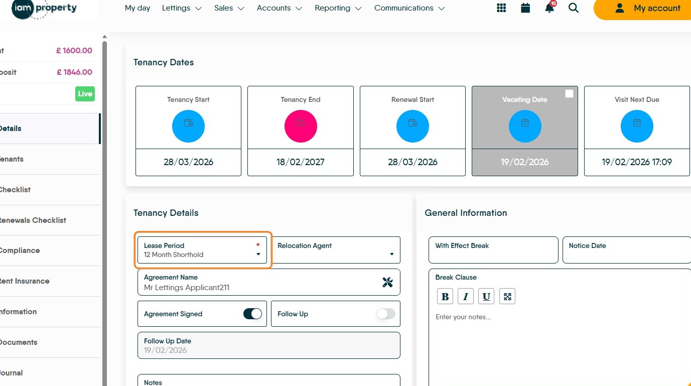Apply bold in Break Clause editor
The height and width of the screenshot is (386, 691).
point(445,296)
